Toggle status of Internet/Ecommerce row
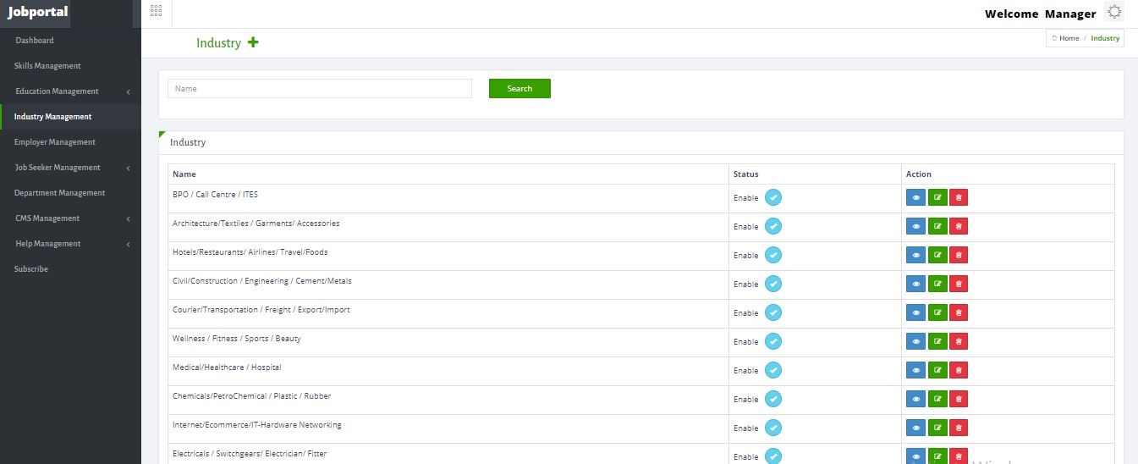1138x464 pixels. coord(773,428)
